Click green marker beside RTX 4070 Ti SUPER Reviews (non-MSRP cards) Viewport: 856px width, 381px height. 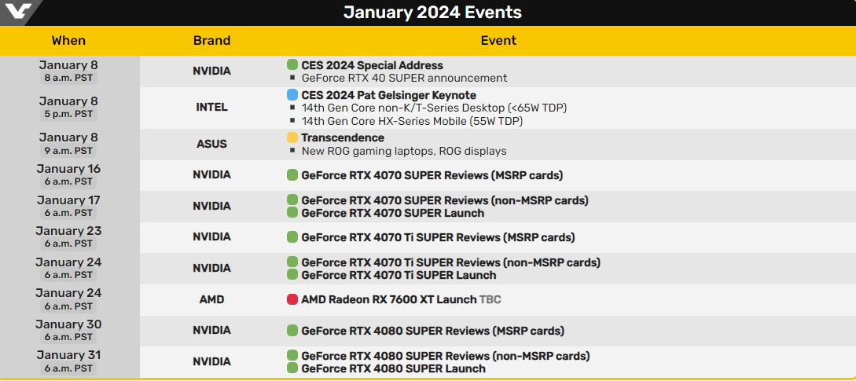[292, 262]
